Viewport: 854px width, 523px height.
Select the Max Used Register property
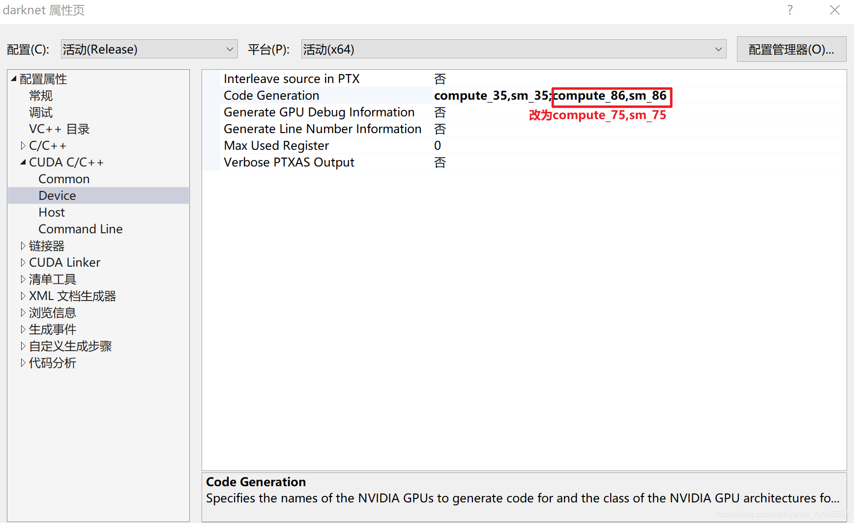[x=276, y=145]
